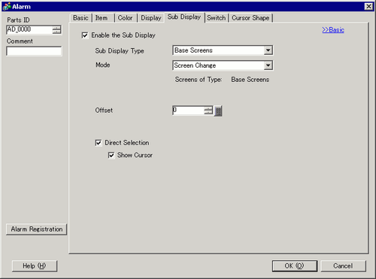Click the >>Basic link
The width and height of the screenshot is (376, 279).
(333, 30)
